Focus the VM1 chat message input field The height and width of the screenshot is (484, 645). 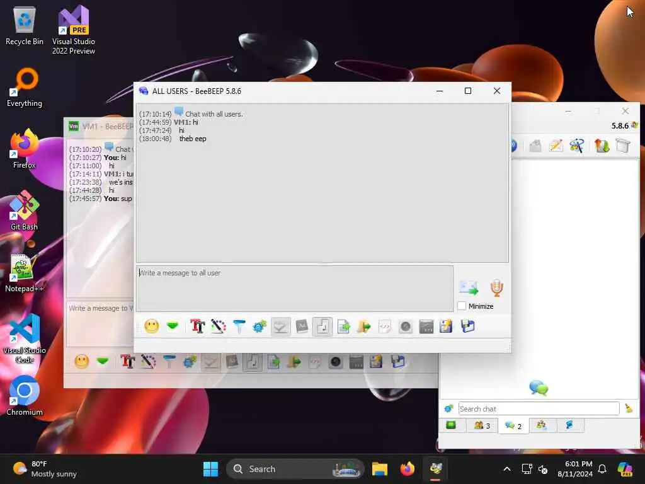(x=100, y=323)
